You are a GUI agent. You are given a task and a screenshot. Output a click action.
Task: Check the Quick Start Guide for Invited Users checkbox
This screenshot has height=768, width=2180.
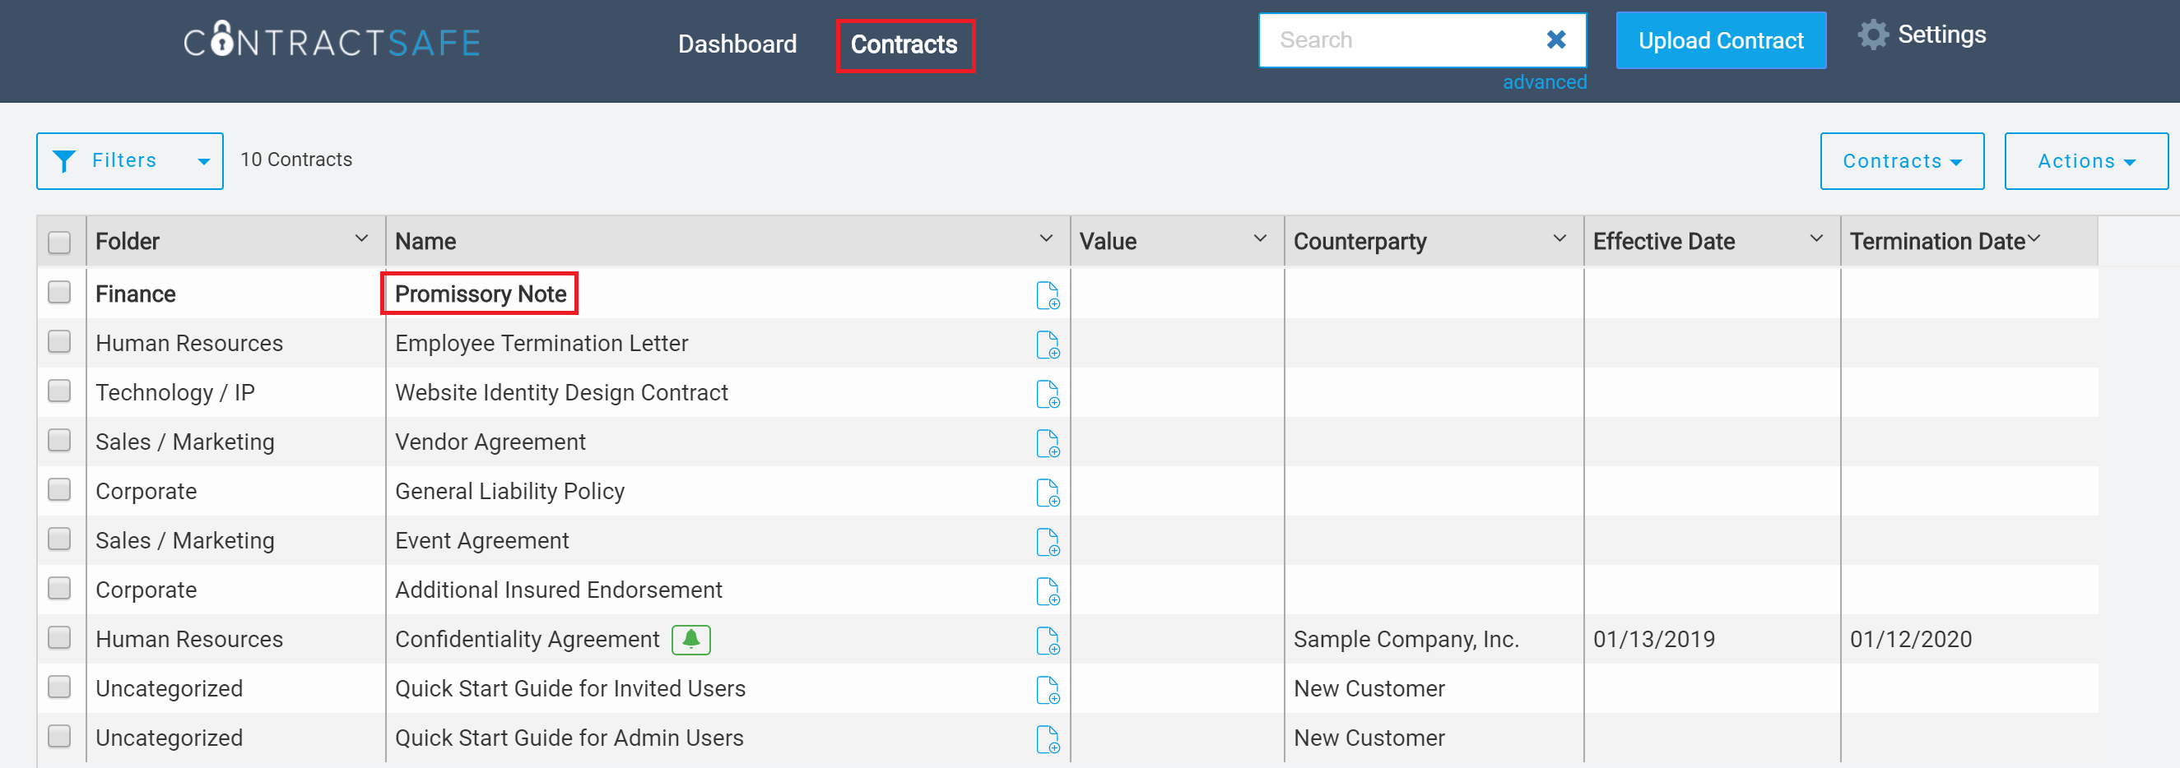(59, 686)
